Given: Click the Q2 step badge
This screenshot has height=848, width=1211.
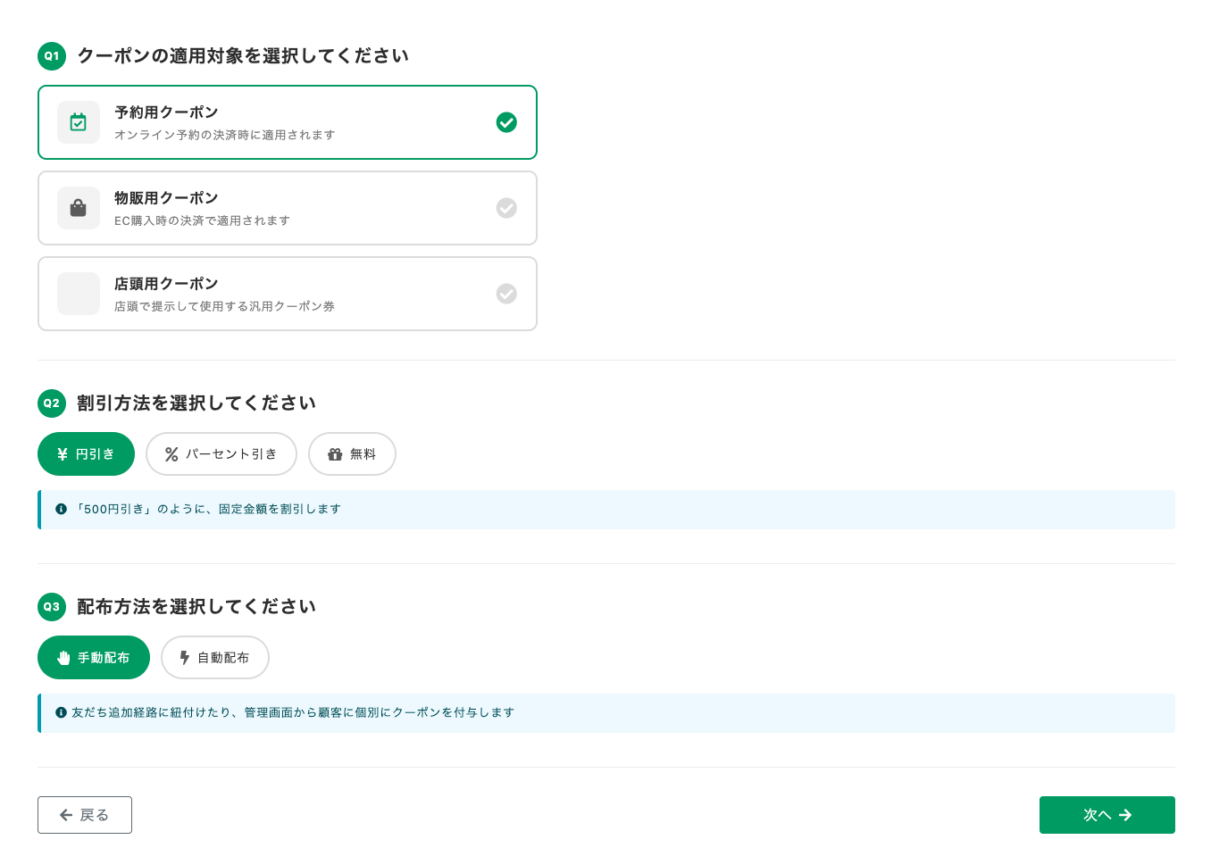Looking at the screenshot, I should 52,403.
